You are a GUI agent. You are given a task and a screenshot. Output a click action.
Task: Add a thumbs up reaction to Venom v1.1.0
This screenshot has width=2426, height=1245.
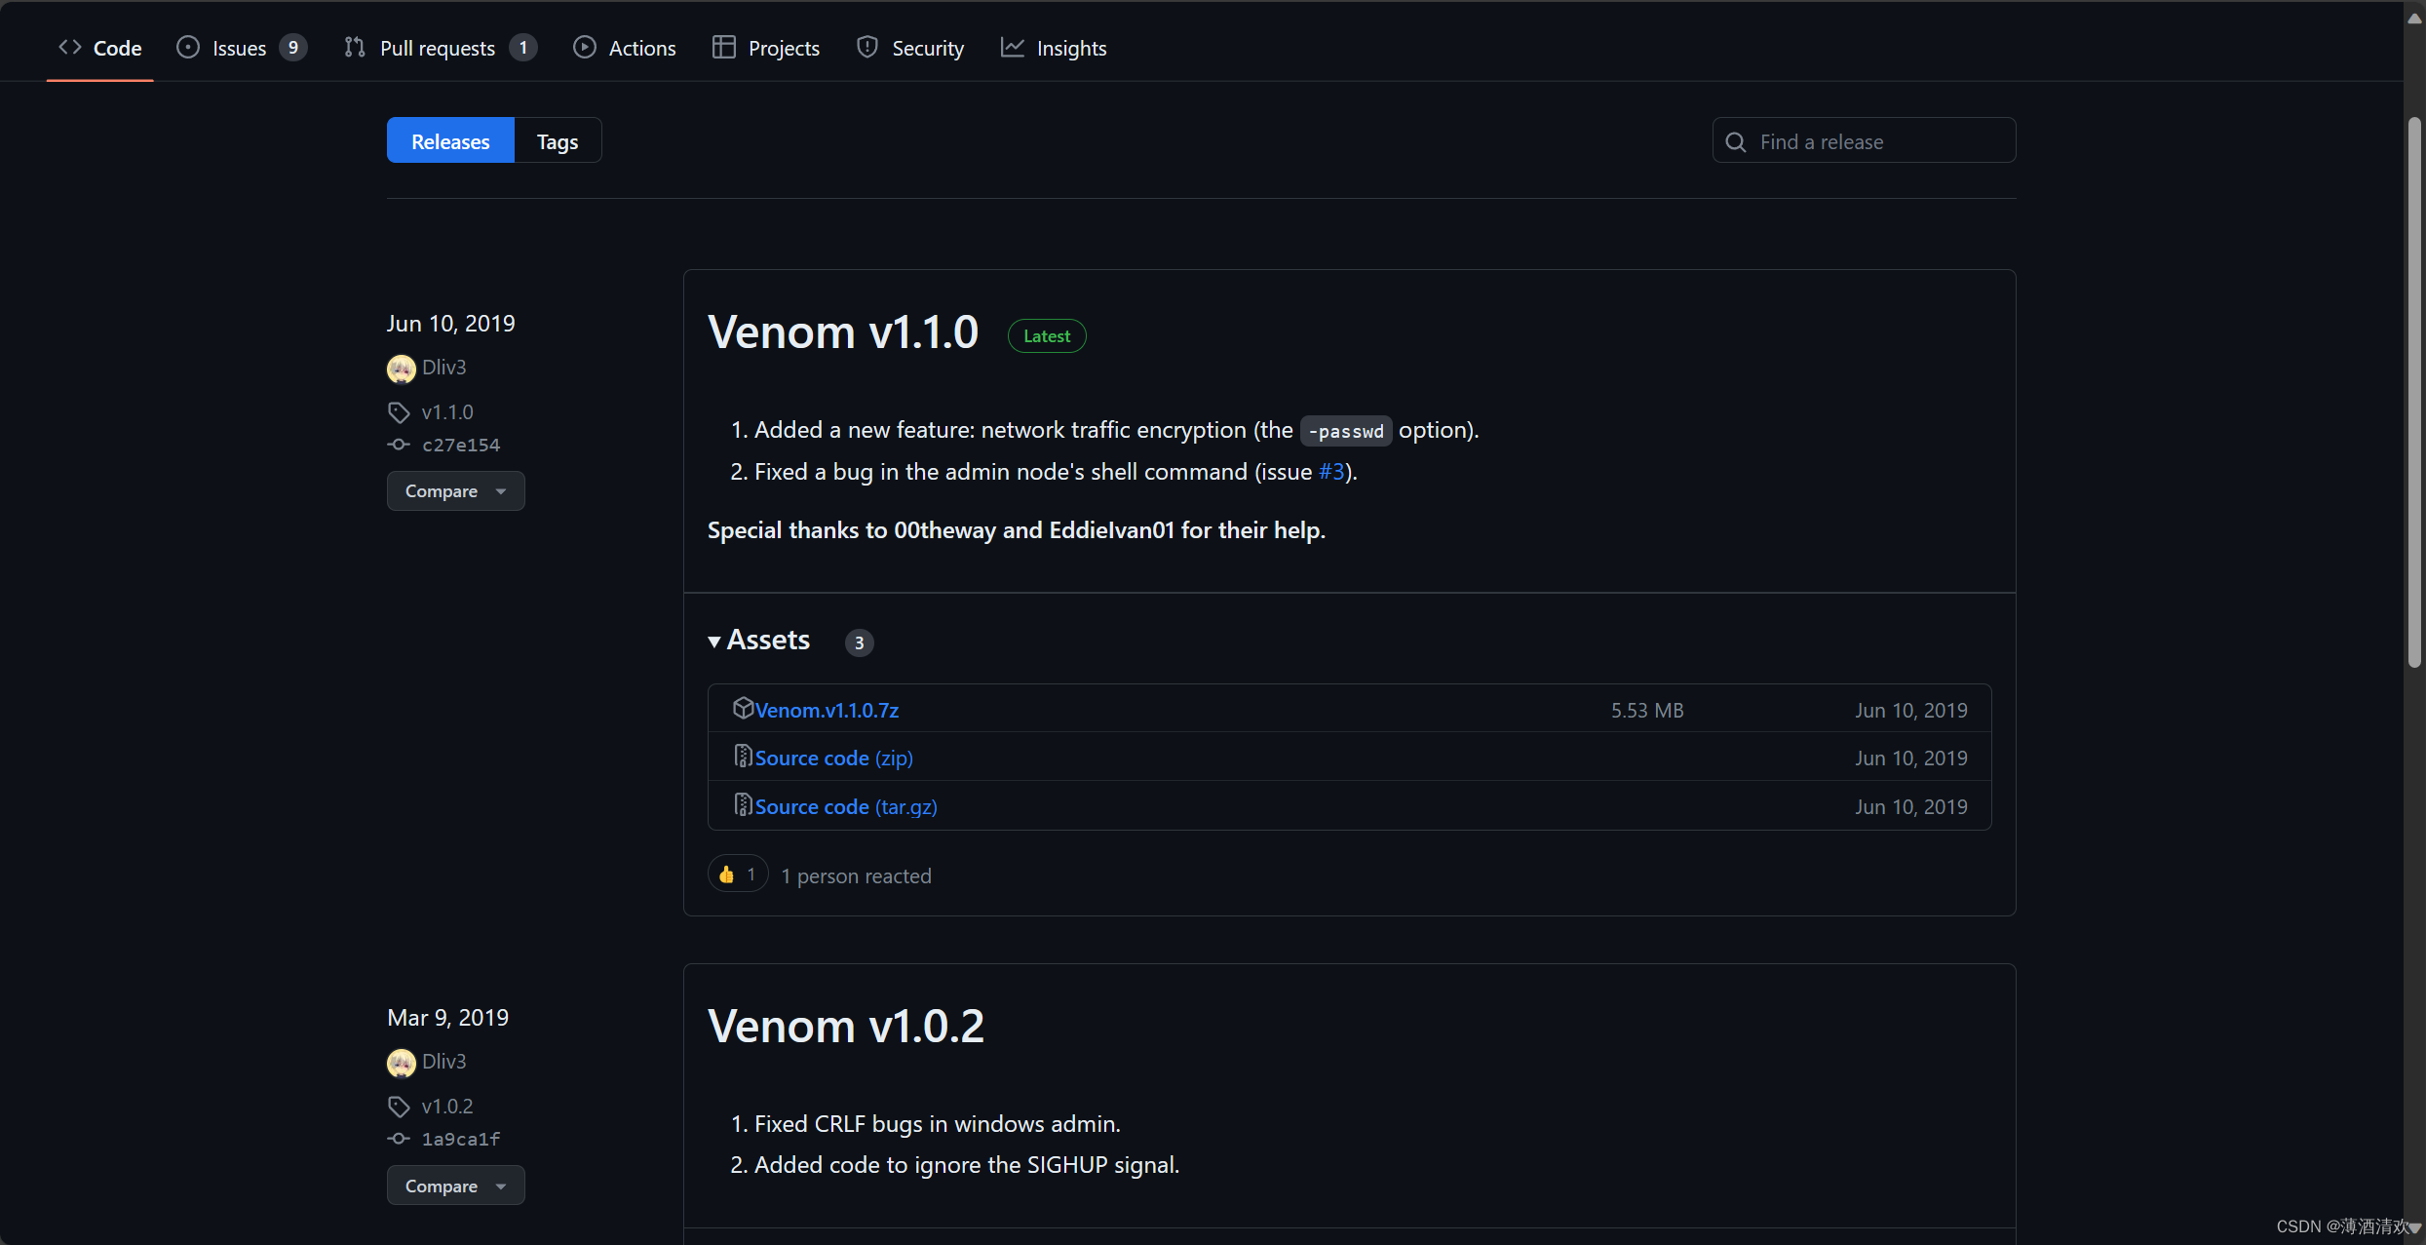click(736, 875)
